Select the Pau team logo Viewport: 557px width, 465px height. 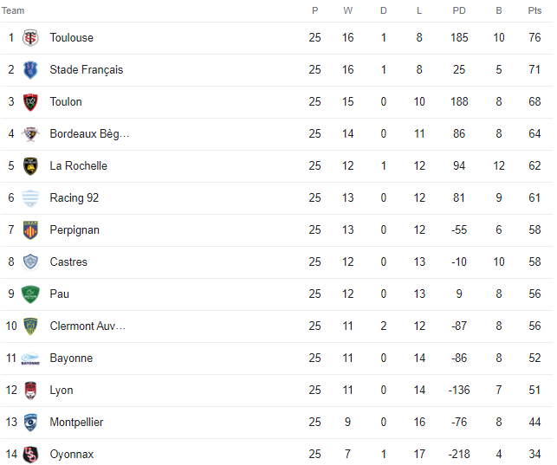pyautogui.click(x=30, y=294)
